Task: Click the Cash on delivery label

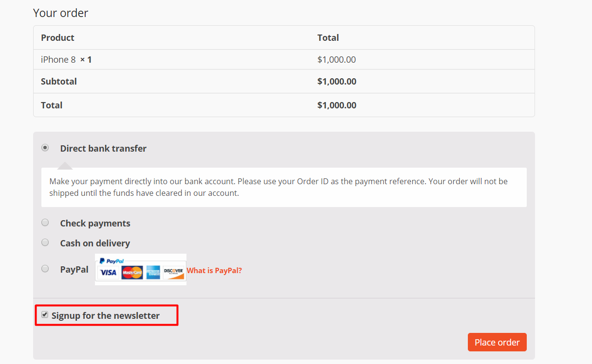Action: [x=95, y=243]
